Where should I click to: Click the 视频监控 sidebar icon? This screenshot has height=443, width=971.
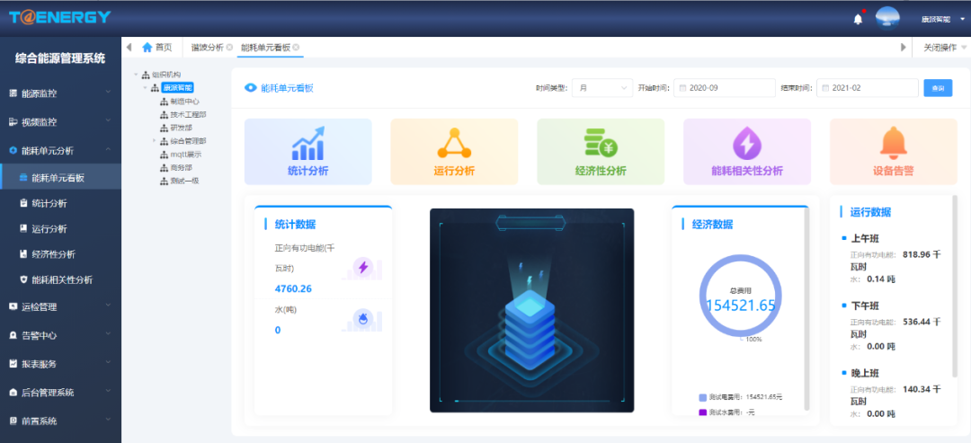coord(13,122)
